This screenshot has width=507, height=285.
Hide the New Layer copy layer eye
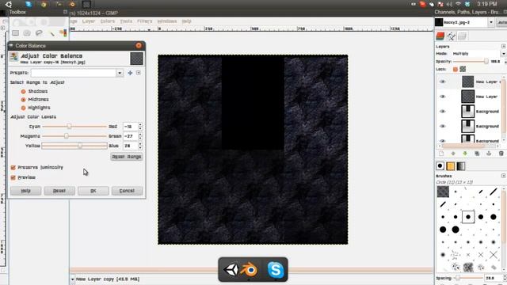443,82
